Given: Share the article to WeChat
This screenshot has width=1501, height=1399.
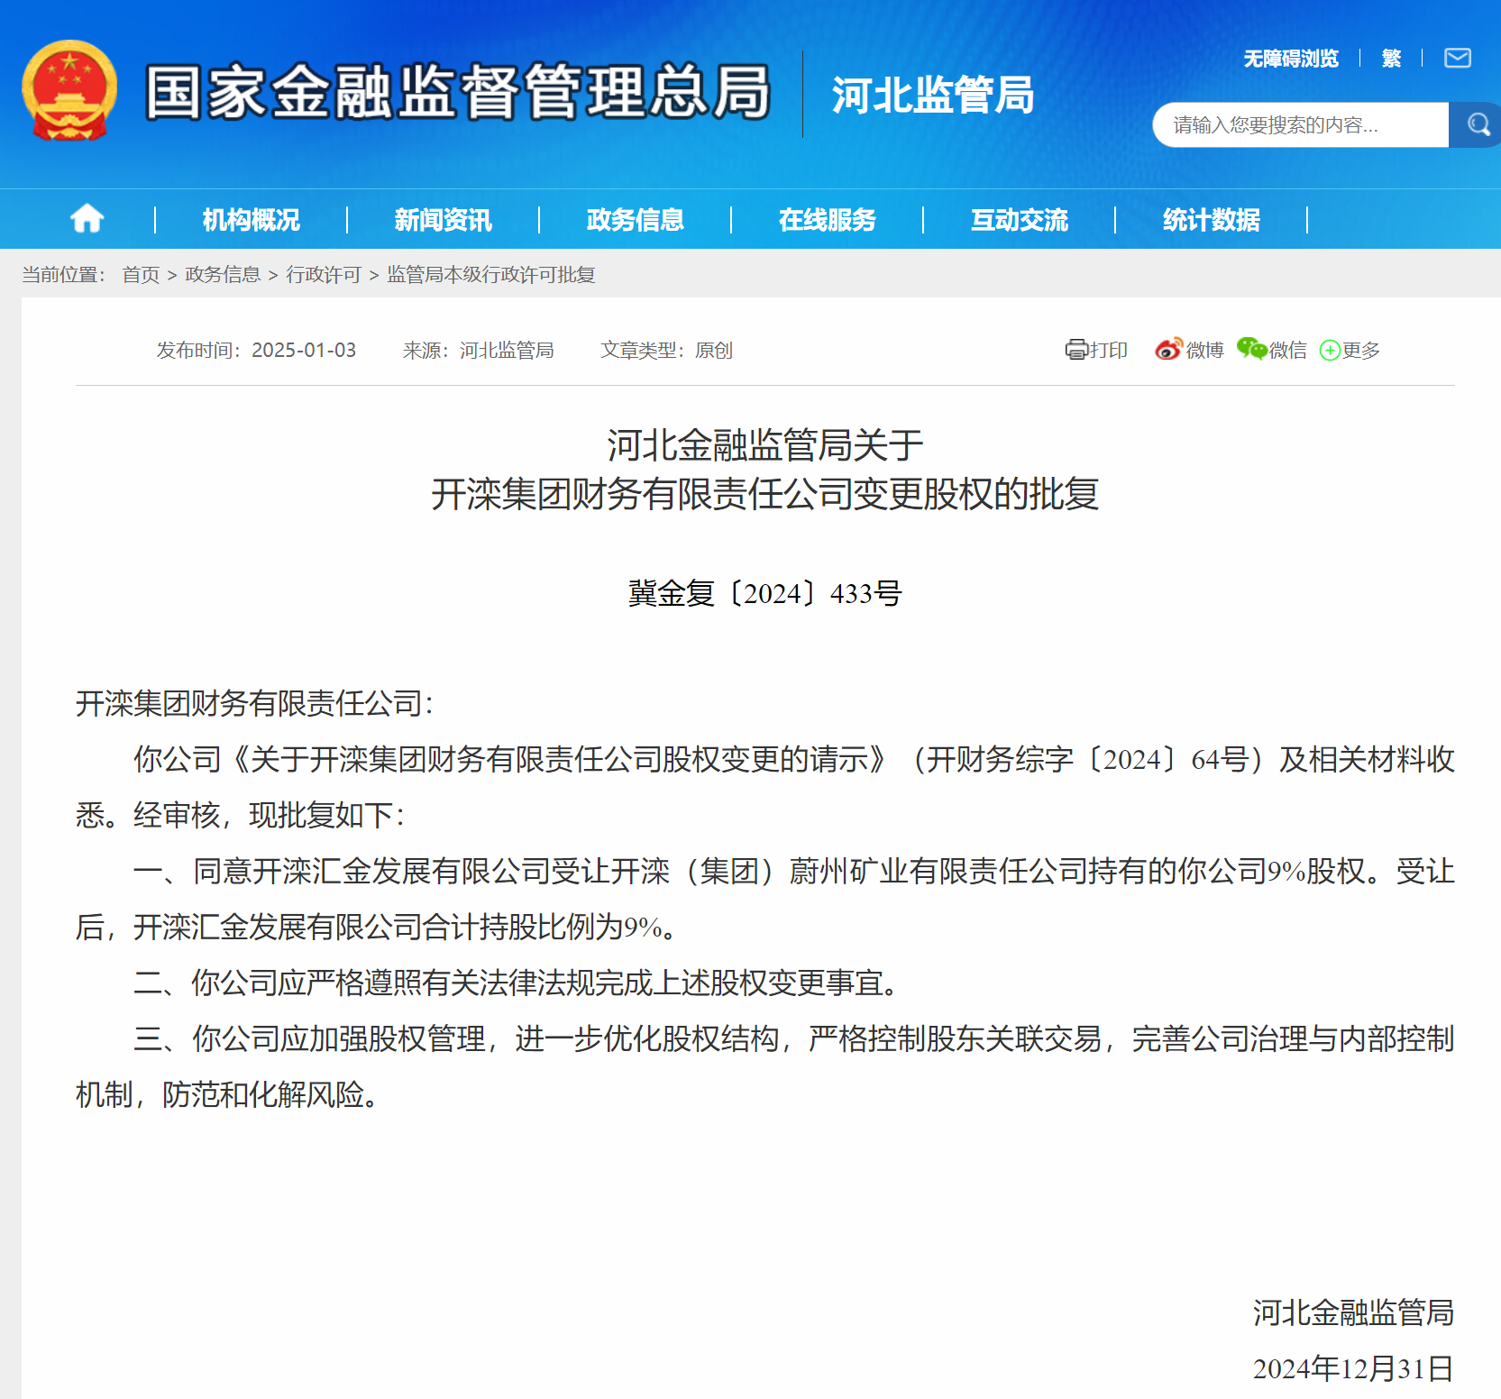Looking at the screenshot, I should 1252,350.
